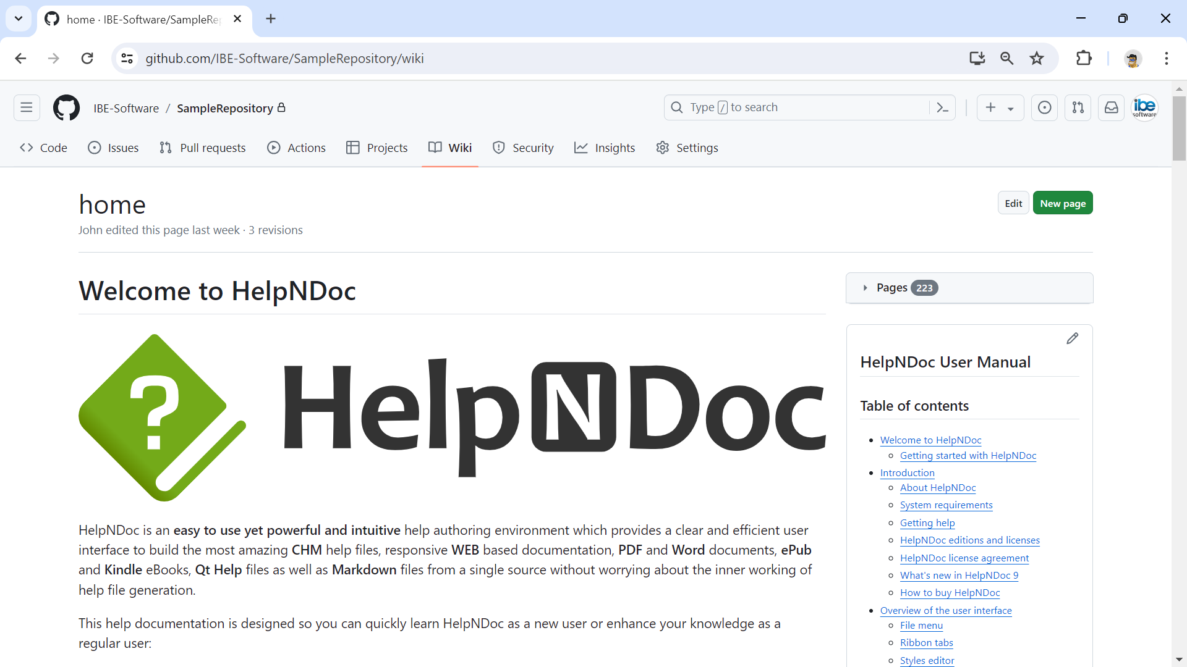The height and width of the screenshot is (667, 1187).
Task: Select the Wiki tab
Action: click(450, 148)
